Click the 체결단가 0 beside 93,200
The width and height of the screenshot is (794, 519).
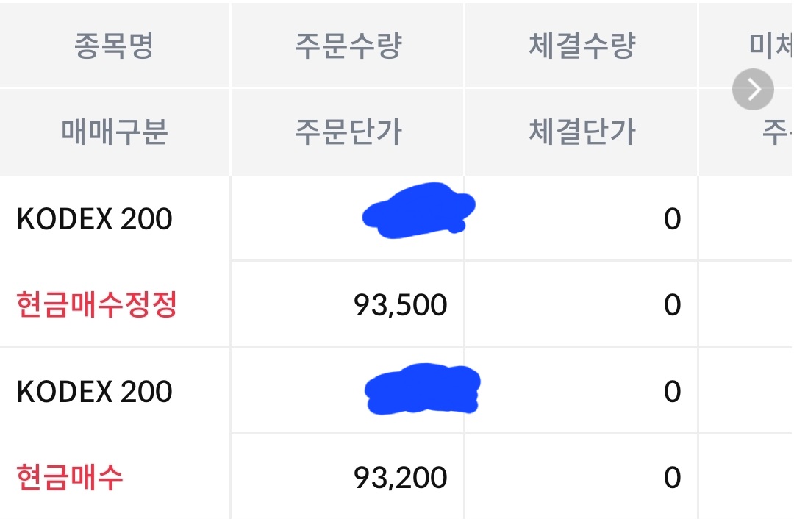tap(673, 478)
